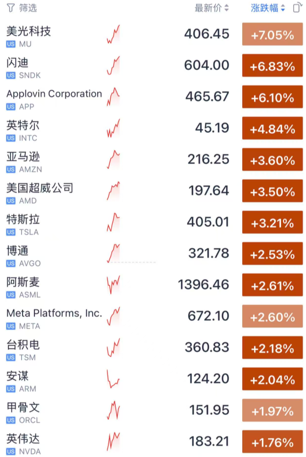Toggle the +6.10% badge for Applovin
Image resolution: width=306 pixels, height=457 pixels.
[x=272, y=97]
